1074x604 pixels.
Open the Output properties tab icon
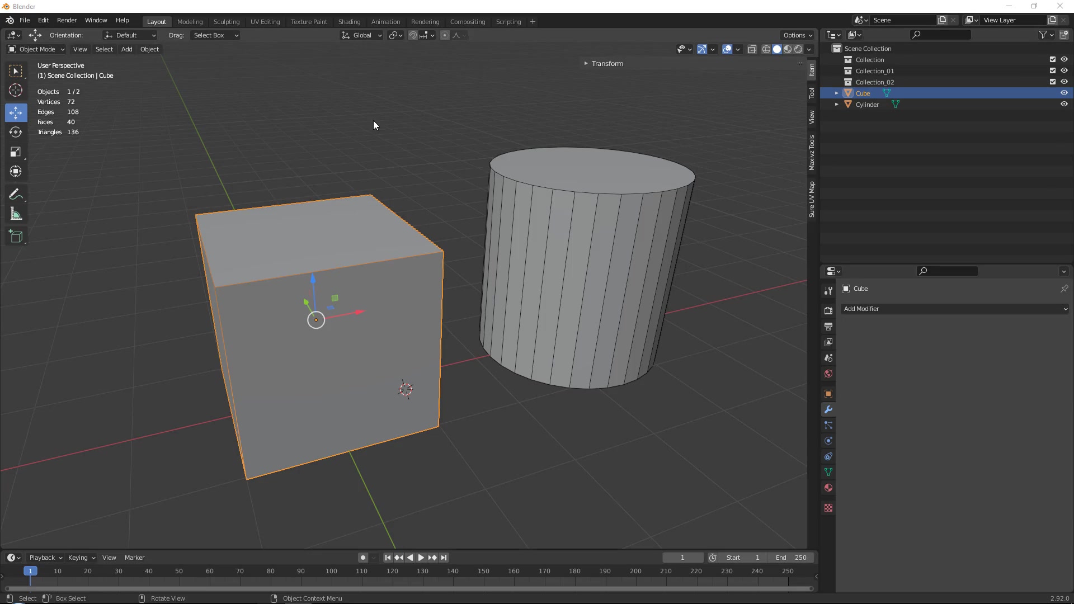click(828, 326)
